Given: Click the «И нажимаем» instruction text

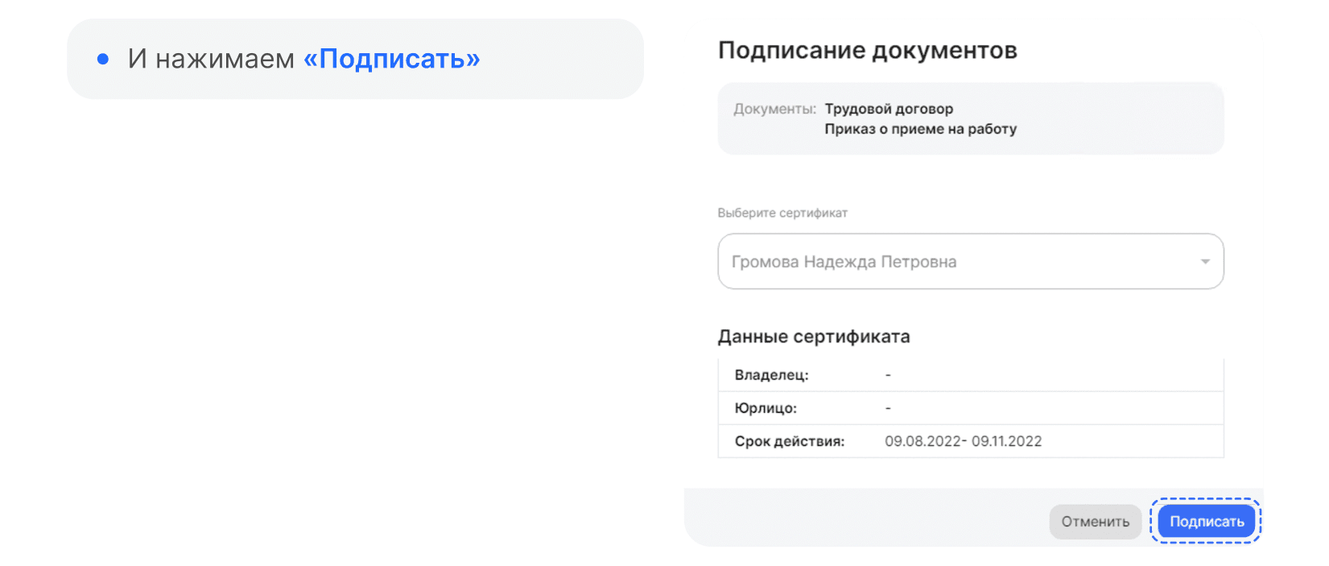Looking at the screenshot, I should tap(211, 59).
